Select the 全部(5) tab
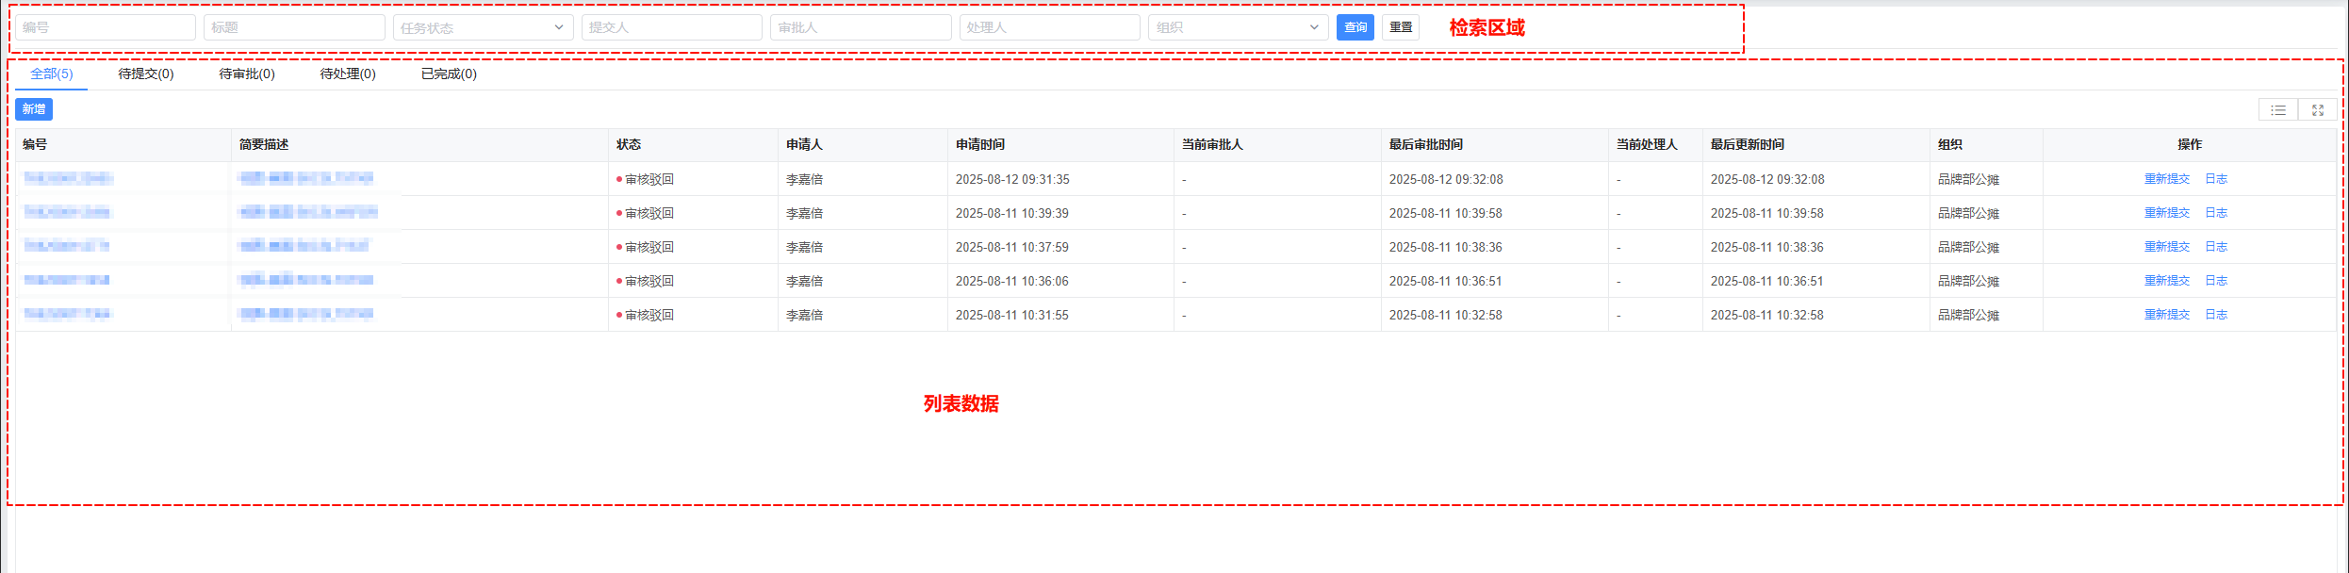This screenshot has height=573, width=2349. click(52, 74)
